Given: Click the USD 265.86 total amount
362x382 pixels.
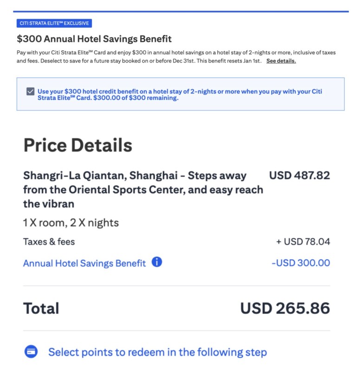Looking at the screenshot, I should tap(285, 308).
